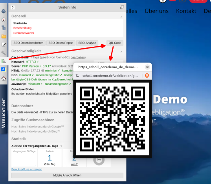Click the Aufrufe statistic tile showing 1

[x=50, y=158]
